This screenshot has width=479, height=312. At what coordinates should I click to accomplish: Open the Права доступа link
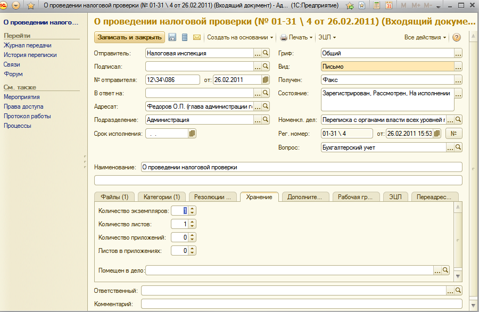point(23,106)
